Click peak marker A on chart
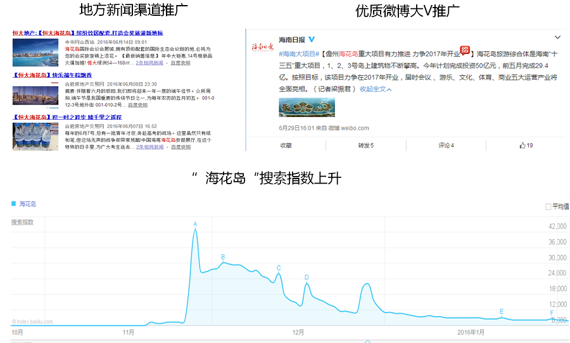This screenshot has height=343, width=570. [195, 224]
